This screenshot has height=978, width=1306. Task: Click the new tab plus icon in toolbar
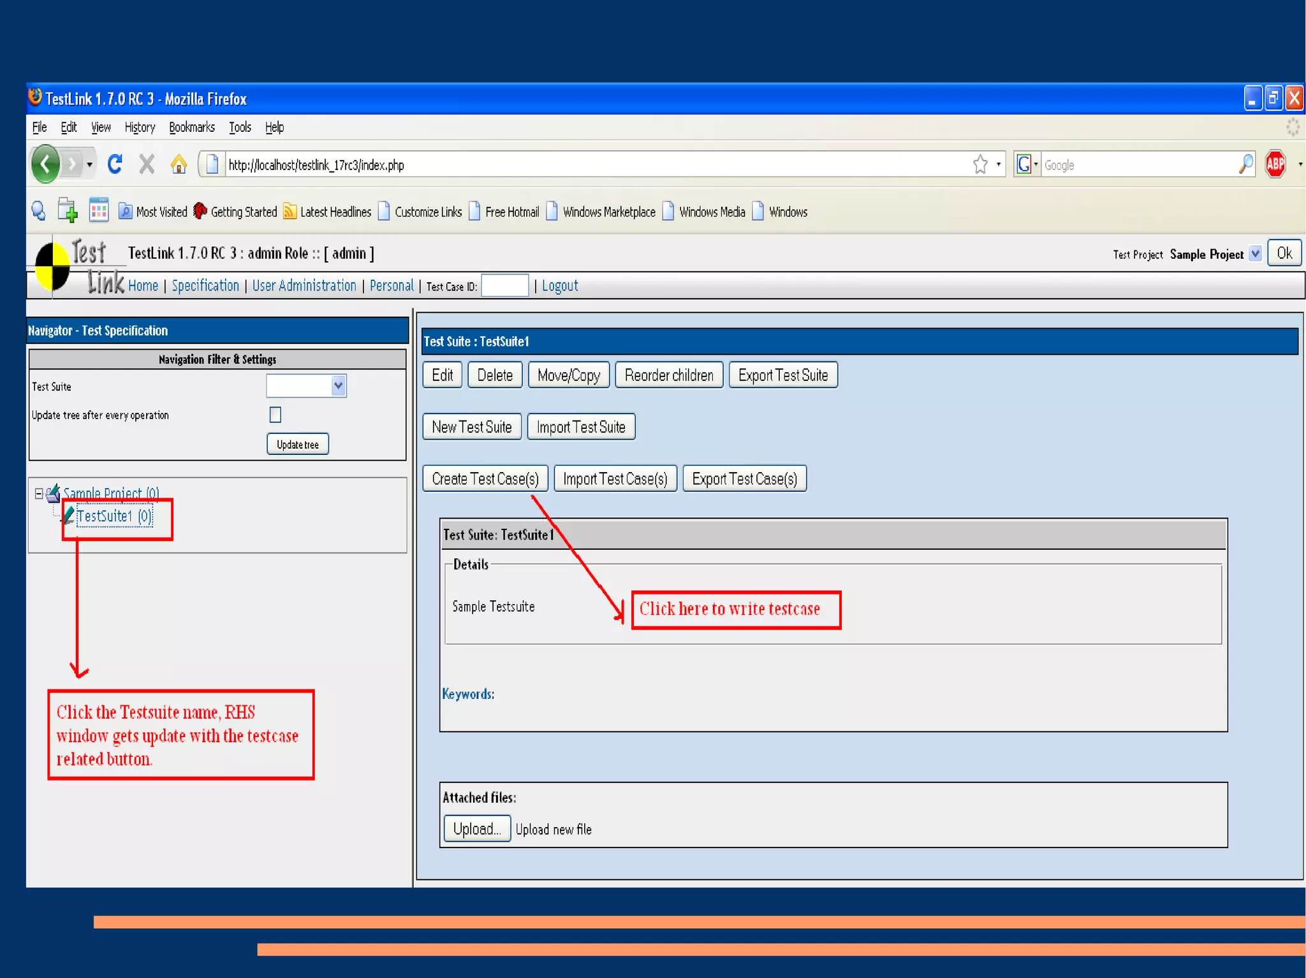[67, 211]
